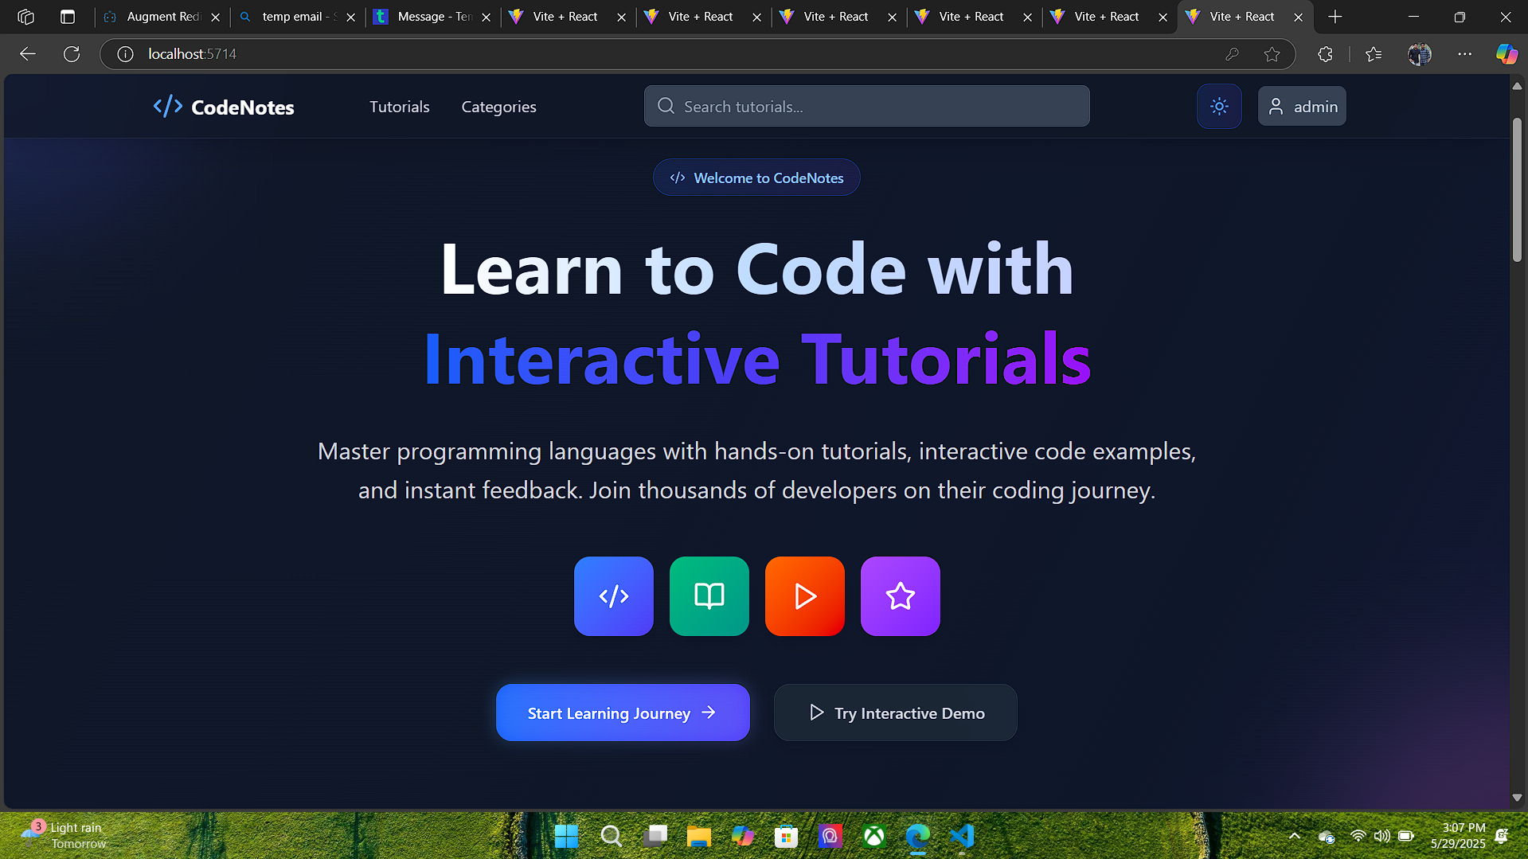1528x859 pixels.
Task: Open Visual Studio Code from taskbar
Action: pyautogui.click(x=961, y=836)
